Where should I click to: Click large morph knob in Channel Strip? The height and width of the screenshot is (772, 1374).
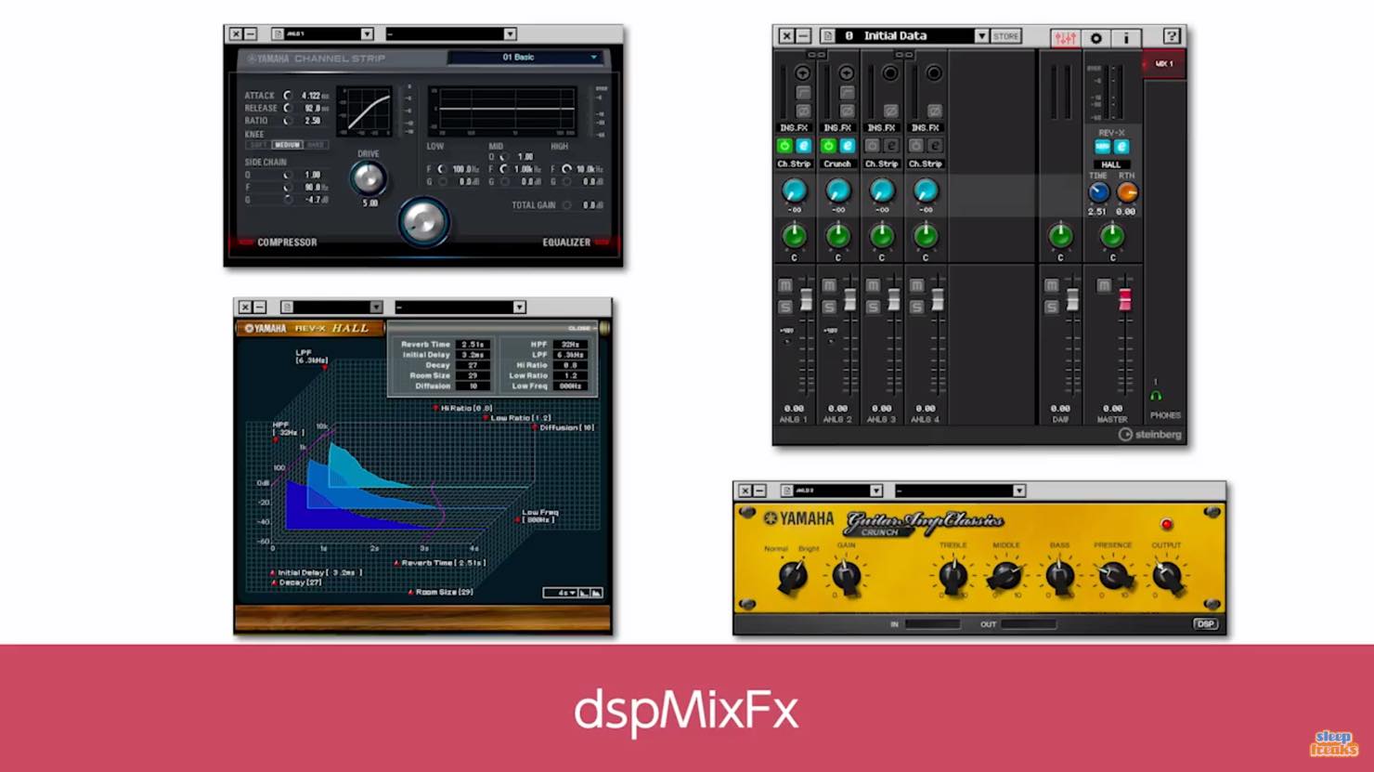click(x=423, y=221)
